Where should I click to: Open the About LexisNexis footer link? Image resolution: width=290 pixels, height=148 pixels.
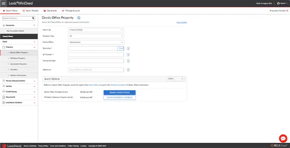30,146
